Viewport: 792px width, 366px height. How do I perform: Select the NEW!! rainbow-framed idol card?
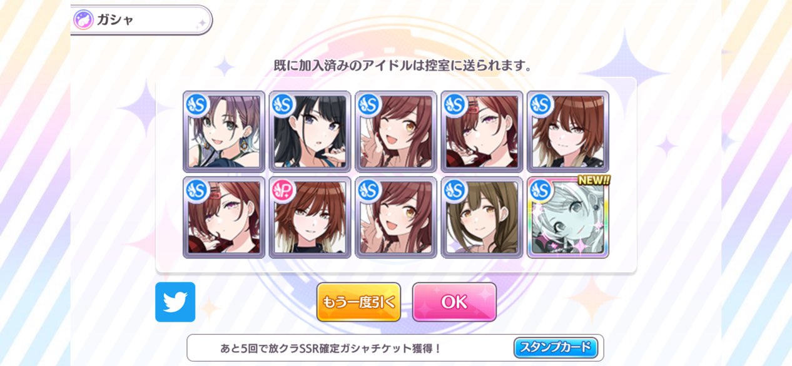pyautogui.click(x=568, y=217)
